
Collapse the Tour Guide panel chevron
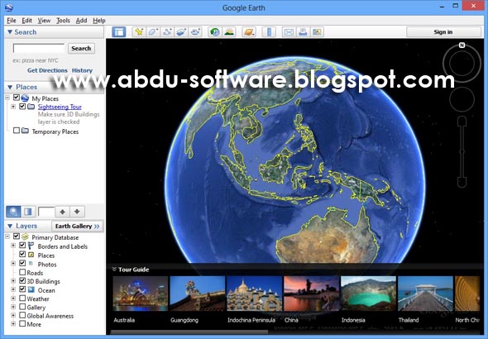114,270
